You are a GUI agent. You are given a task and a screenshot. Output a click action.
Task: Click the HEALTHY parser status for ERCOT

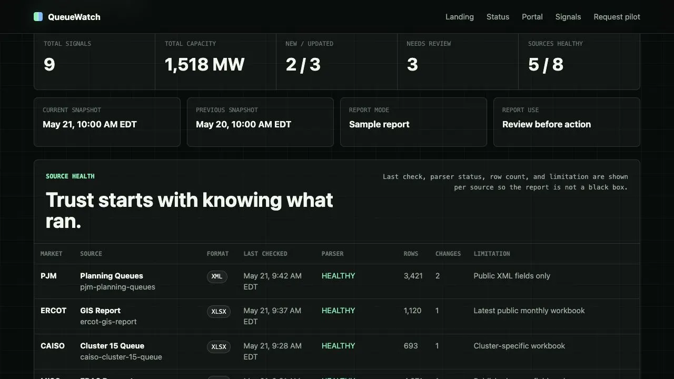(x=339, y=311)
